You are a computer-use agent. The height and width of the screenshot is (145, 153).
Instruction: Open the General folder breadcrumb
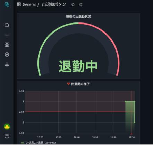click(x=29, y=4)
